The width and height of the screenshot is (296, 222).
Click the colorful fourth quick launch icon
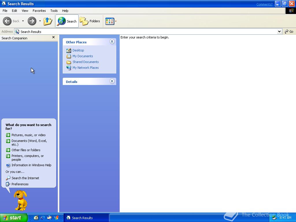coord(56,218)
